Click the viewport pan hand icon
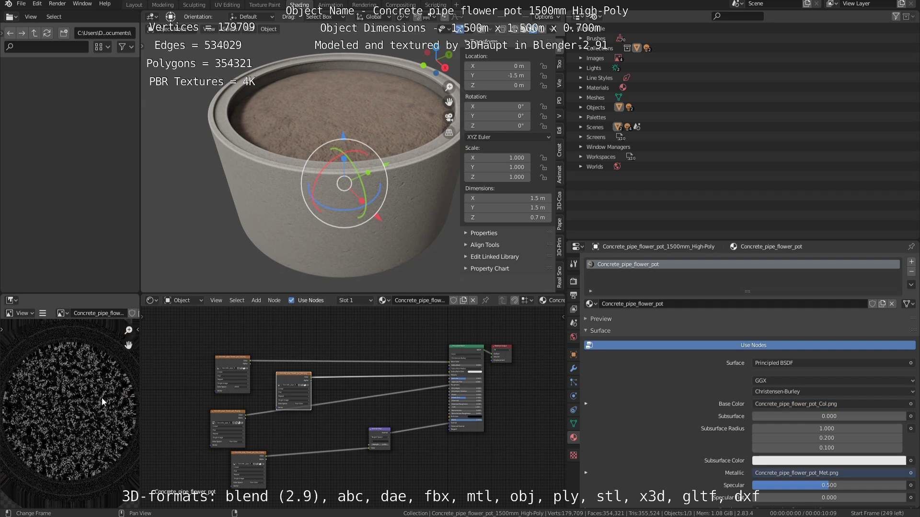 point(449,102)
